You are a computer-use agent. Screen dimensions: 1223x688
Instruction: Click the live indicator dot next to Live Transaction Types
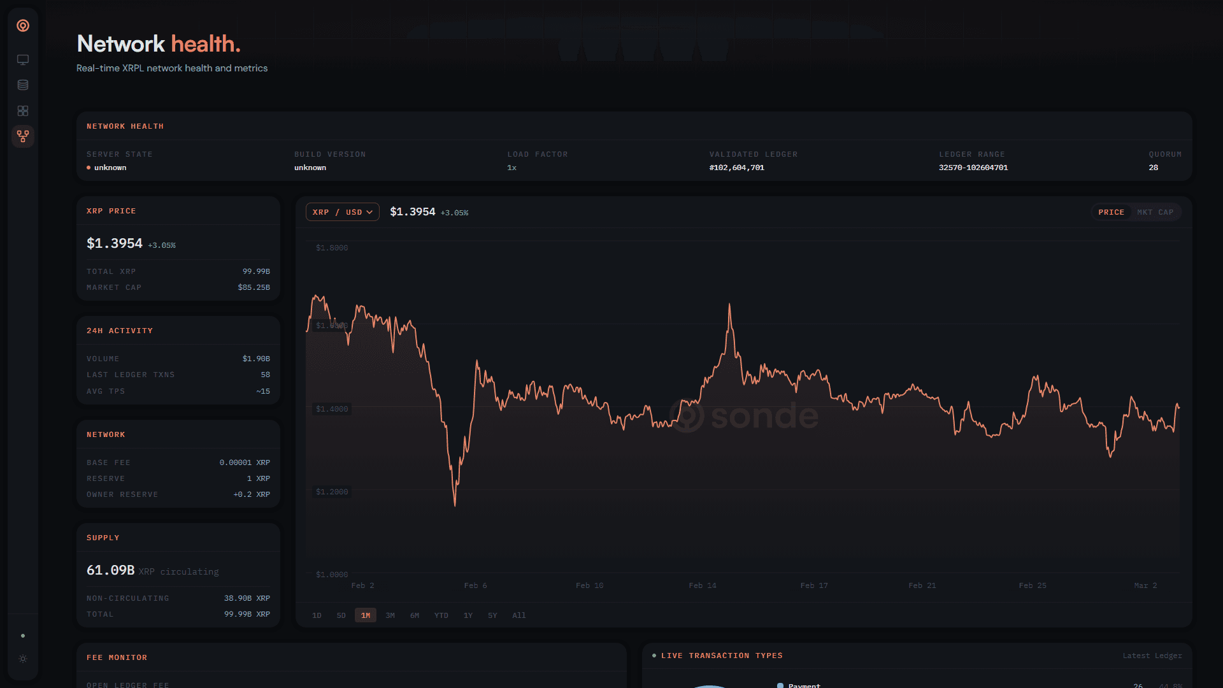[654, 656]
